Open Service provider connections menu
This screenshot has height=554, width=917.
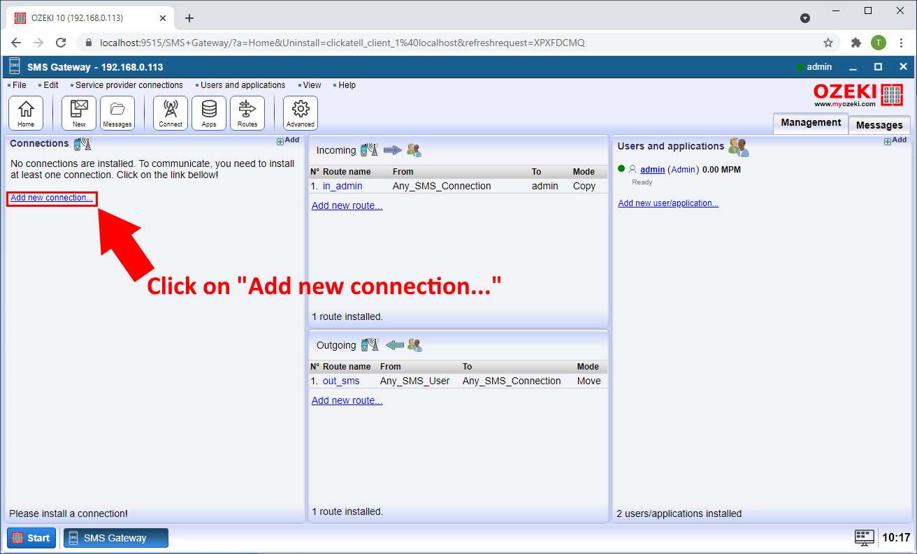click(129, 85)
